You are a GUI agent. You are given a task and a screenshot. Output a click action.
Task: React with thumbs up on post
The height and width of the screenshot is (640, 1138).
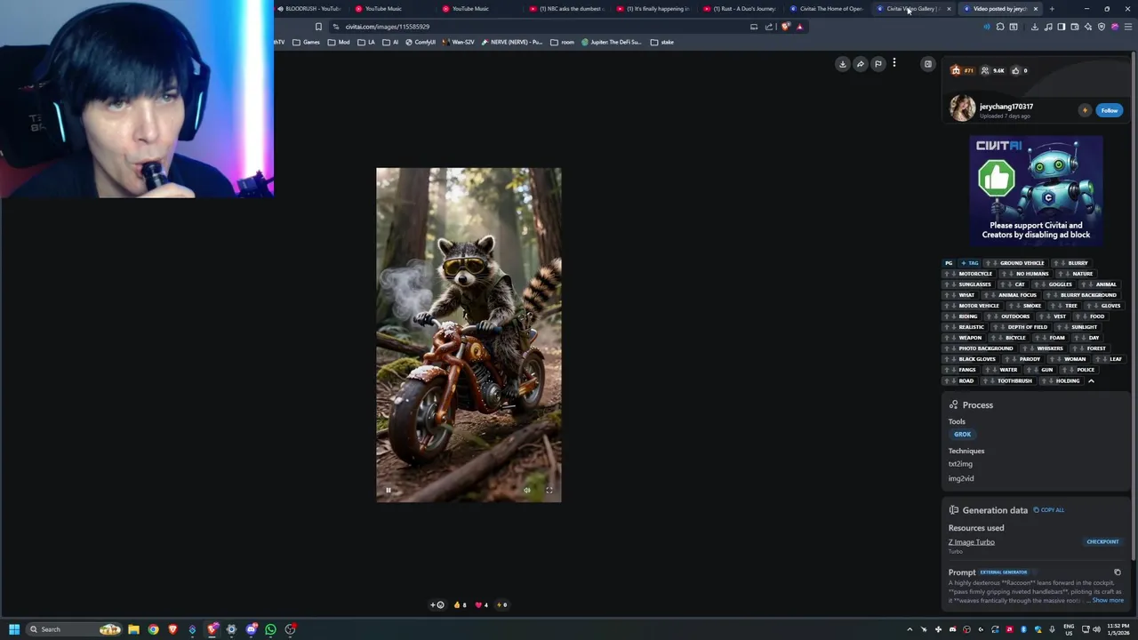(460, 605)
